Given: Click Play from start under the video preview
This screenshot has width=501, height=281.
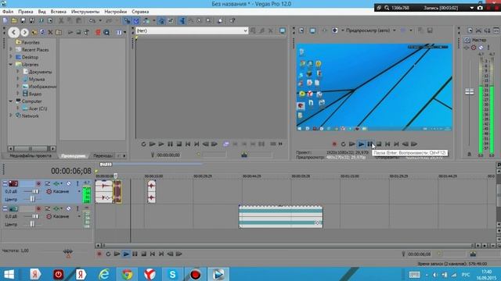Looking at the screenshot, I should [352, 144].
